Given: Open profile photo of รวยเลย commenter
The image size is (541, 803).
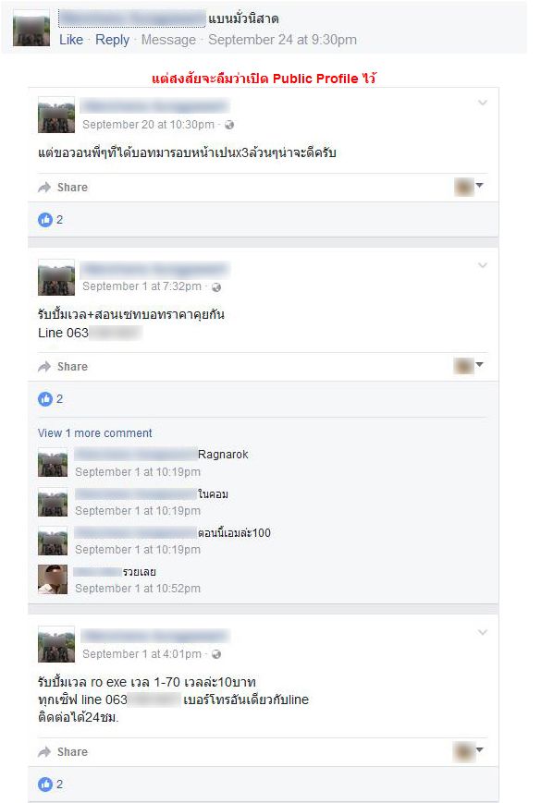Looking at the screenshot, I should [53, 579].
